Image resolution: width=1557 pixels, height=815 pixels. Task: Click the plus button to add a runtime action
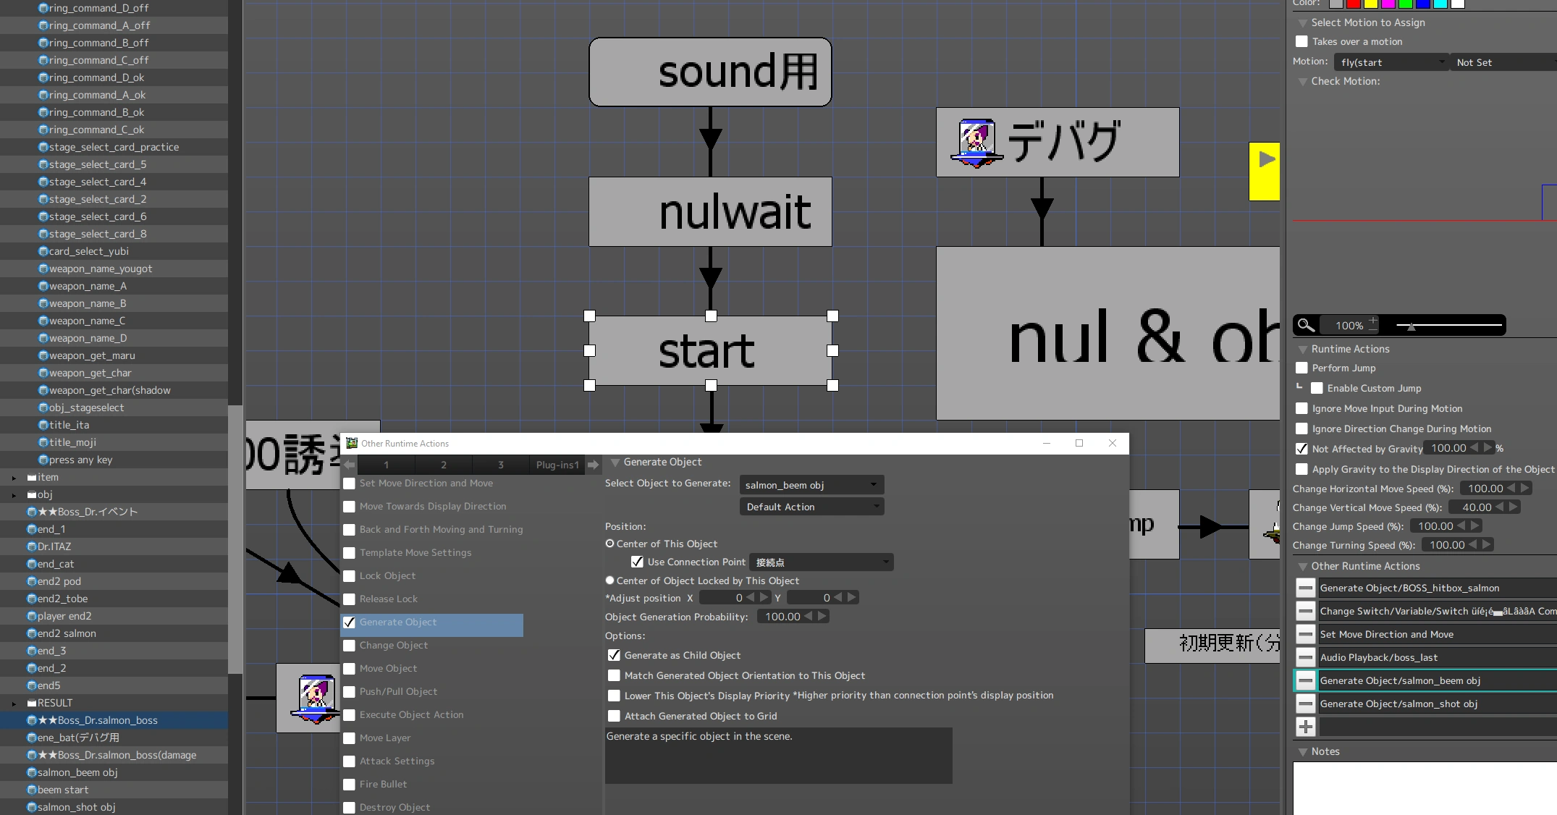coord(1305,727)
